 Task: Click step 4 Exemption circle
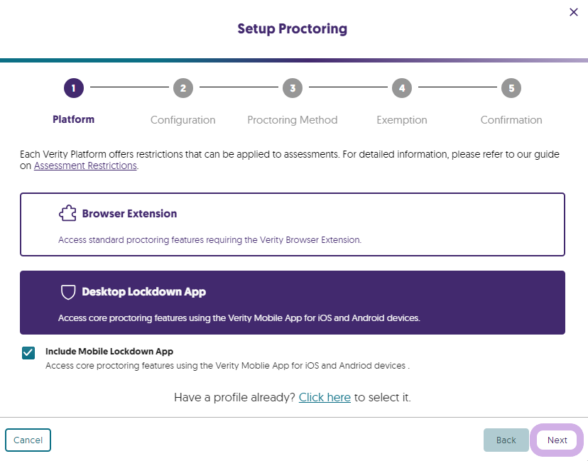(401, 88)
